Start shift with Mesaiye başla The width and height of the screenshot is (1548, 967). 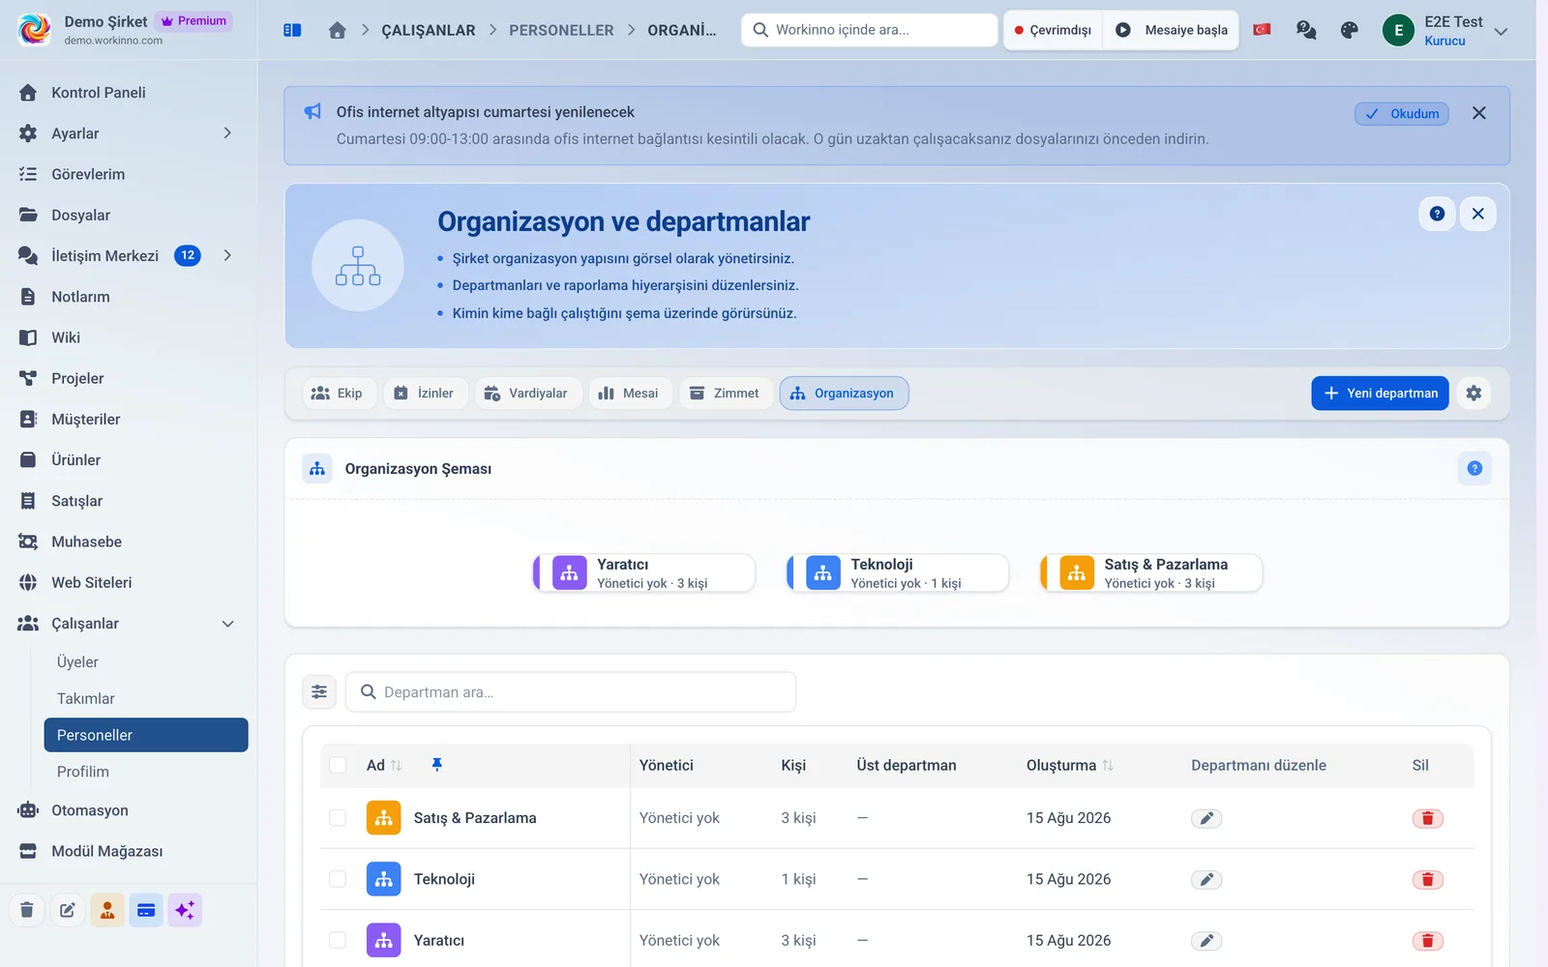1171,30
